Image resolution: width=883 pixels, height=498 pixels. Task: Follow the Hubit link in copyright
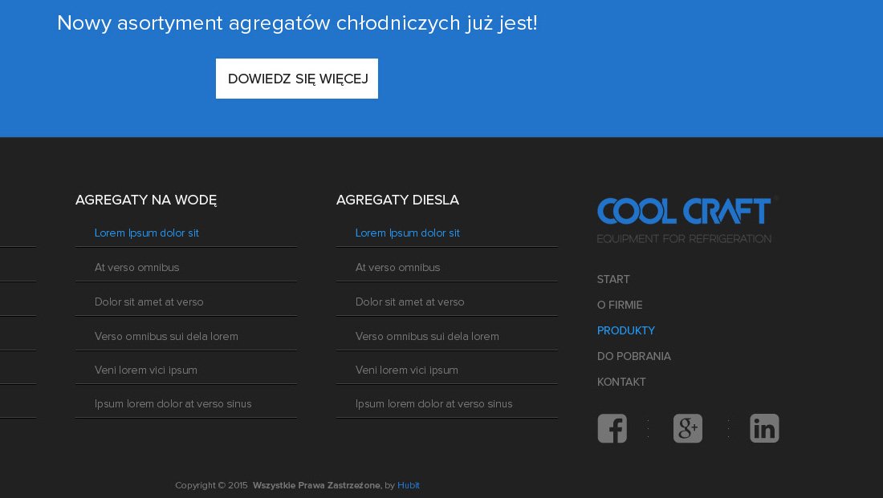pos(409,485)
